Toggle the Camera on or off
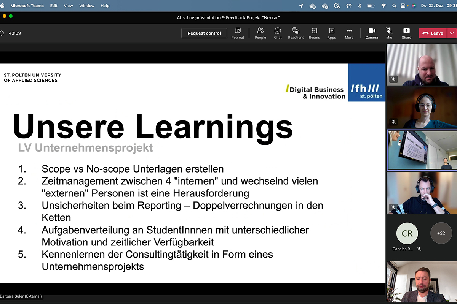The image size is (457, 304). 372,33
